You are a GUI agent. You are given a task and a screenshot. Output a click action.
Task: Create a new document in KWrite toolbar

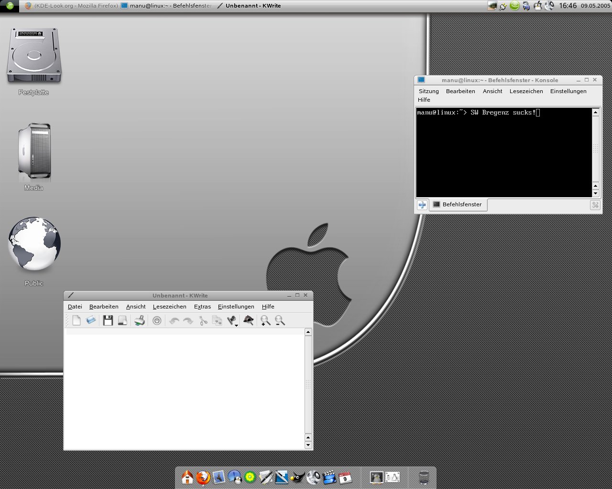76,320
